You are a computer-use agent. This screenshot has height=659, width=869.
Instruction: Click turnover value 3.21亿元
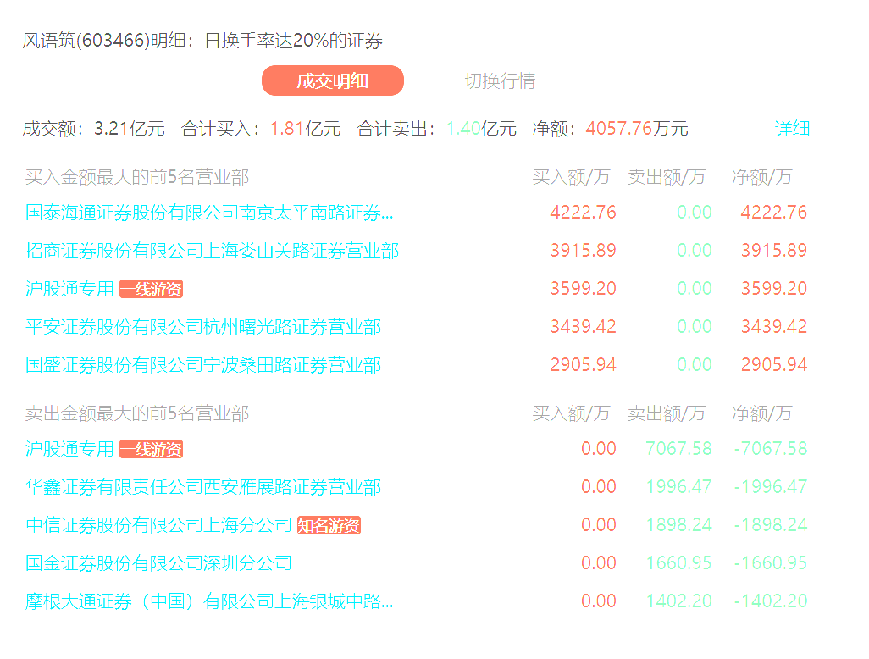(x=130, y=129)
